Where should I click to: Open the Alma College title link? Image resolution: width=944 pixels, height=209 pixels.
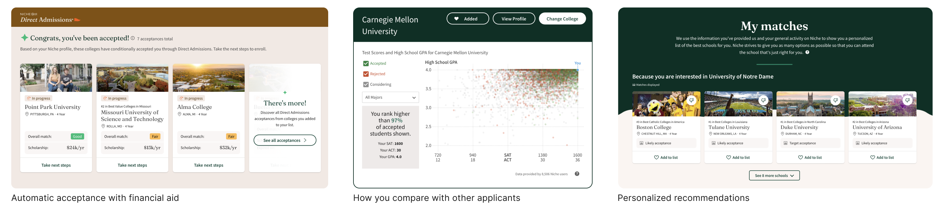coord(195,107)
